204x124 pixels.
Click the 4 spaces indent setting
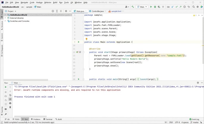pyautogui.click(x=185, y=122)
